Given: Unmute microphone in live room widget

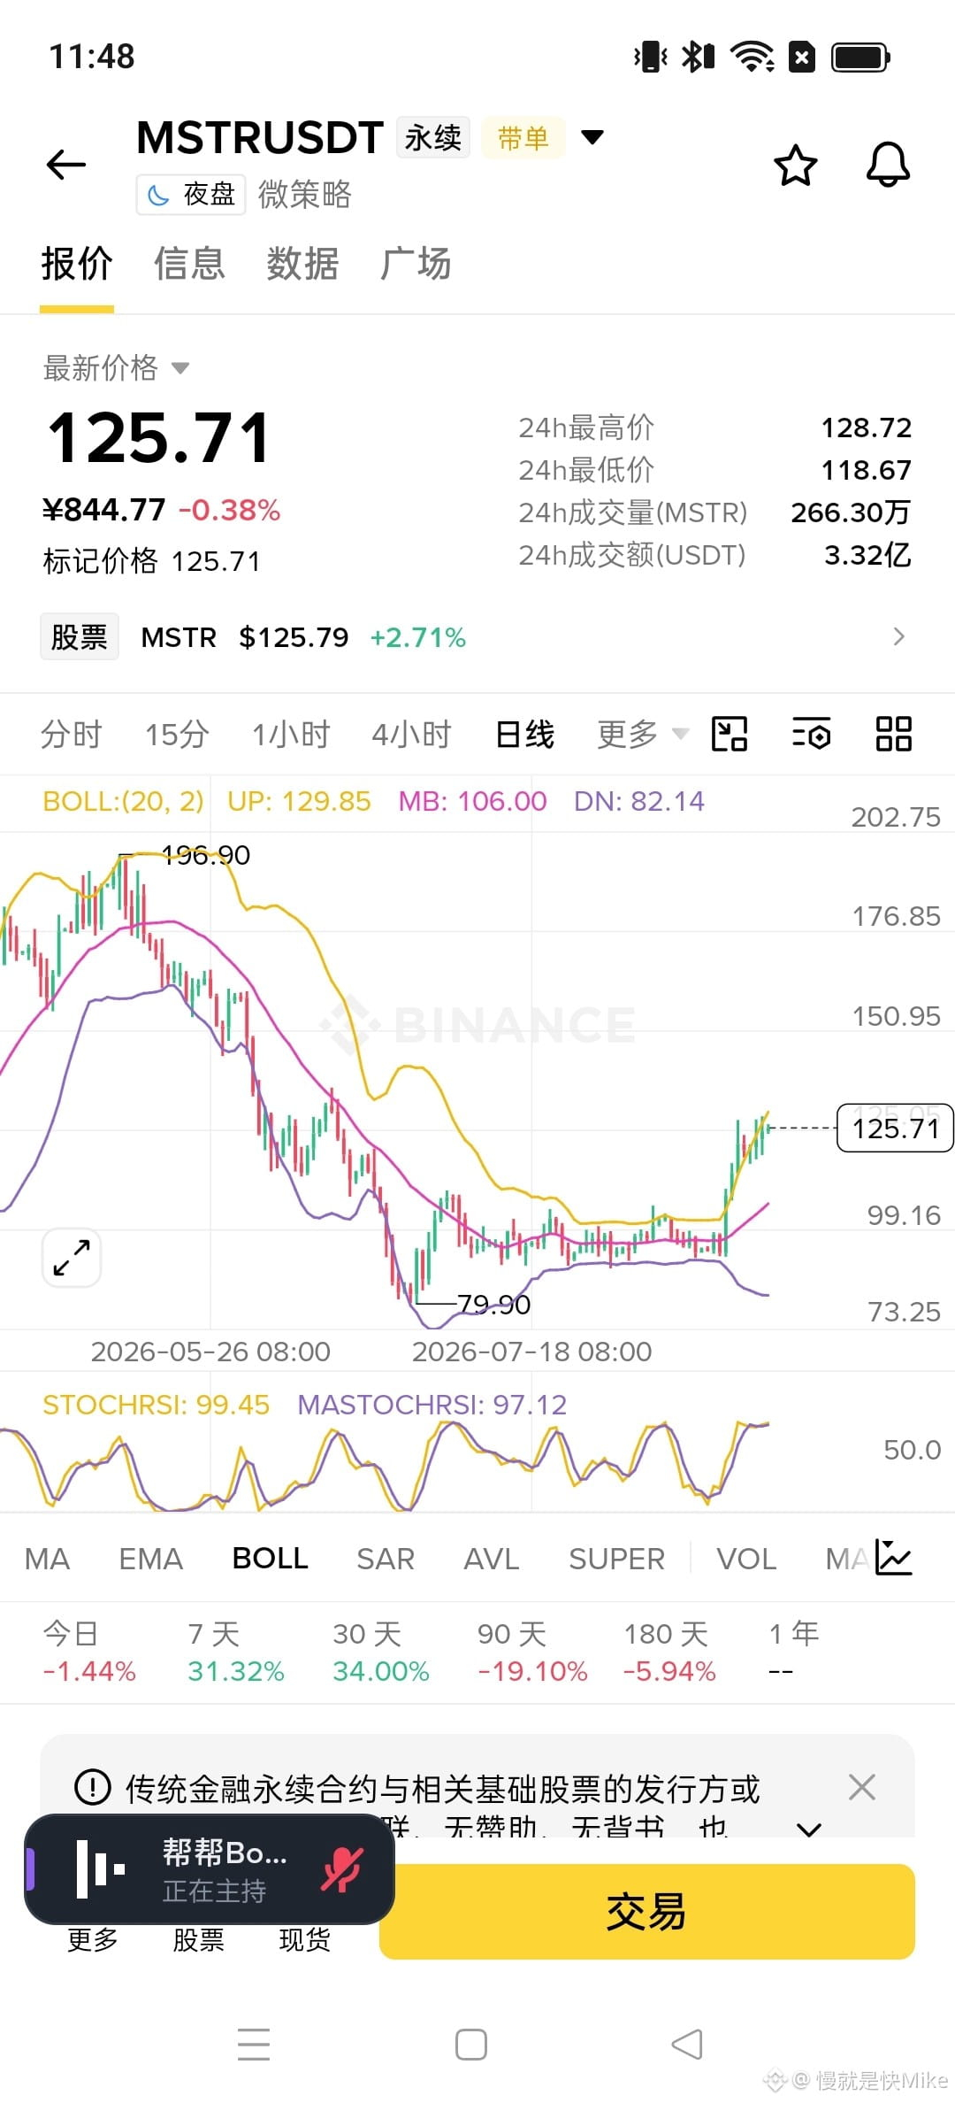Looking at the screenshot, I should point(342,1869).
